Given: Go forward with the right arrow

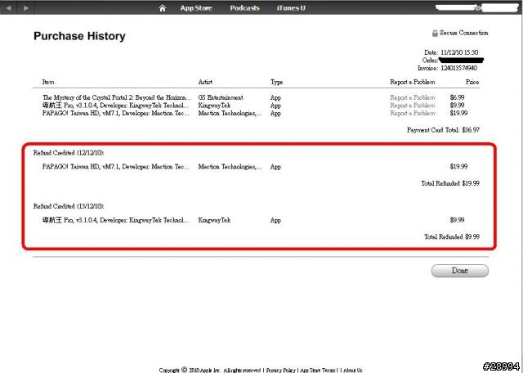Looking at the screenshot, I should (26, 7).
